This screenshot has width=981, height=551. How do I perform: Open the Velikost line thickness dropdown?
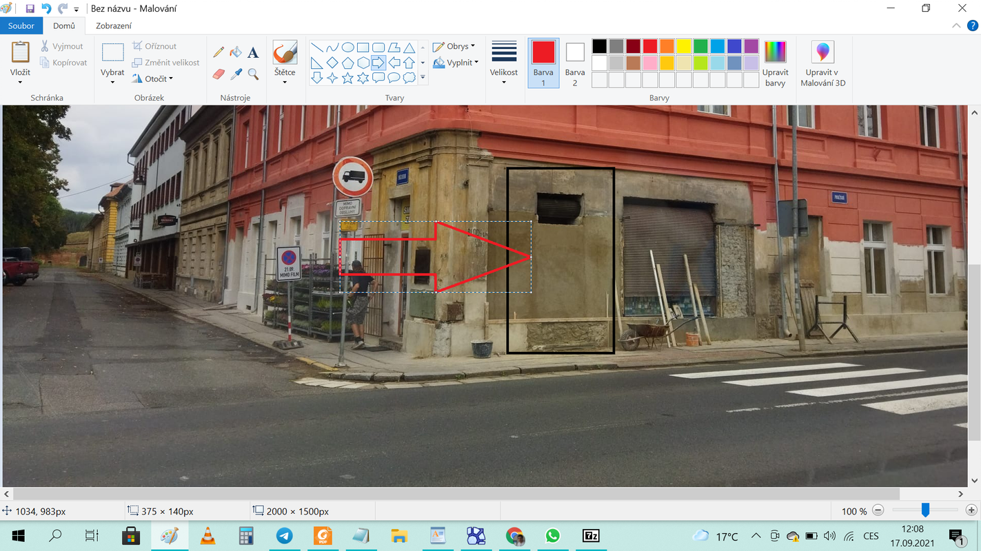pos(504,63)
